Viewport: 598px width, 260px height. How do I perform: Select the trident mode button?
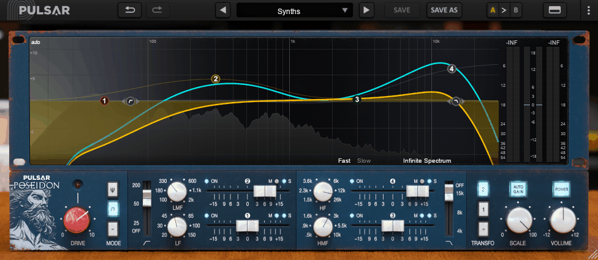point(113,189)
